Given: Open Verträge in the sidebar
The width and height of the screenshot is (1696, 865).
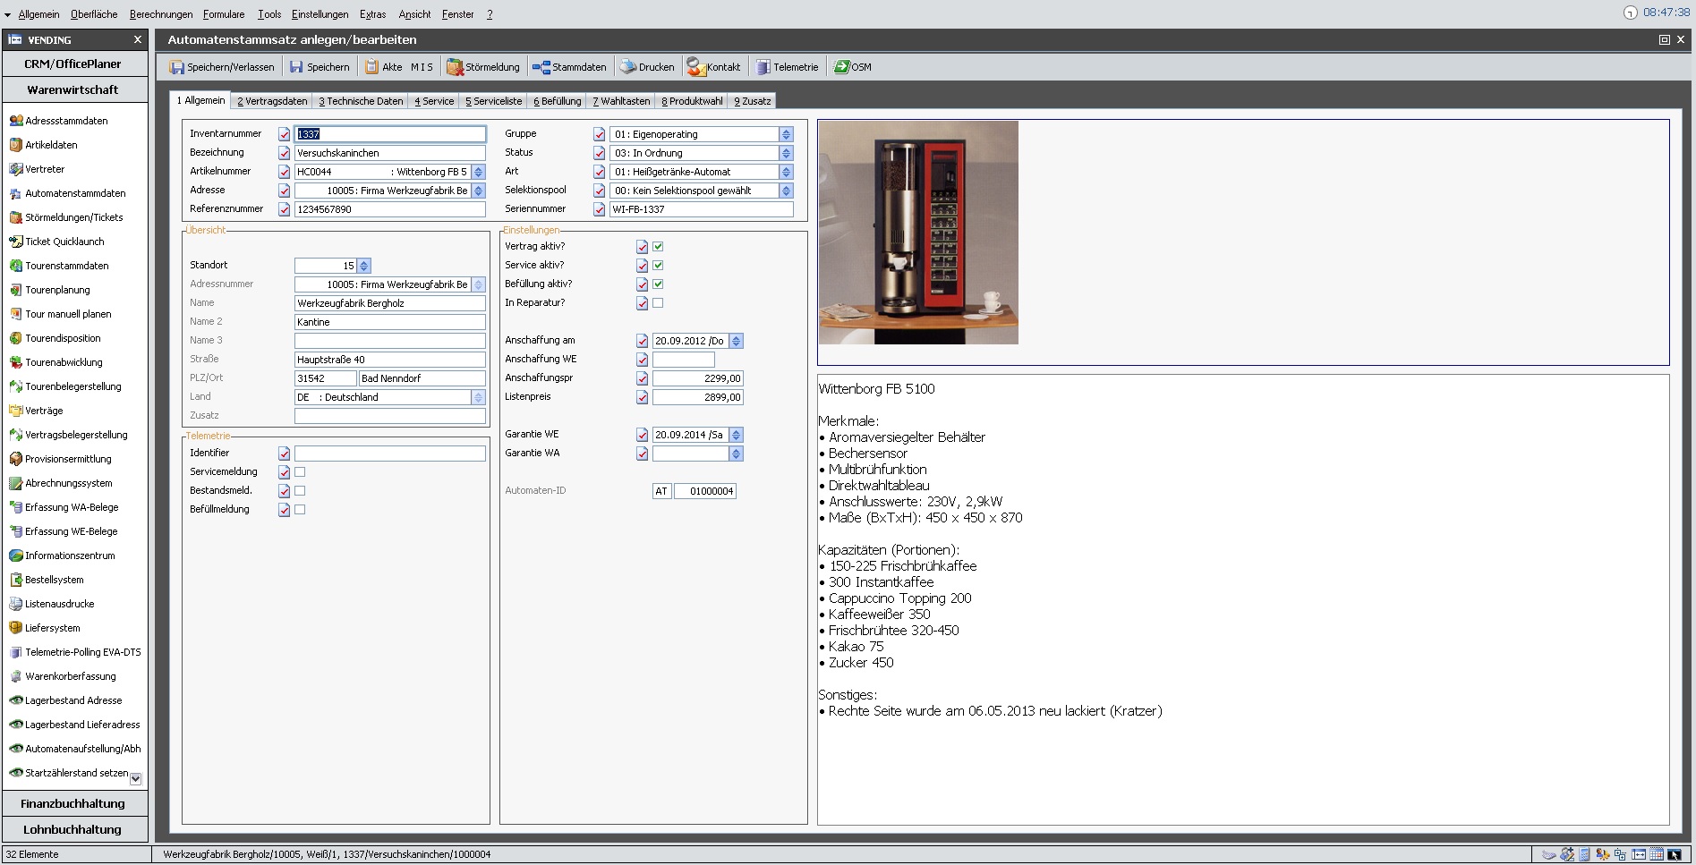Looking at the screenshot, I should tap(44, 411).
